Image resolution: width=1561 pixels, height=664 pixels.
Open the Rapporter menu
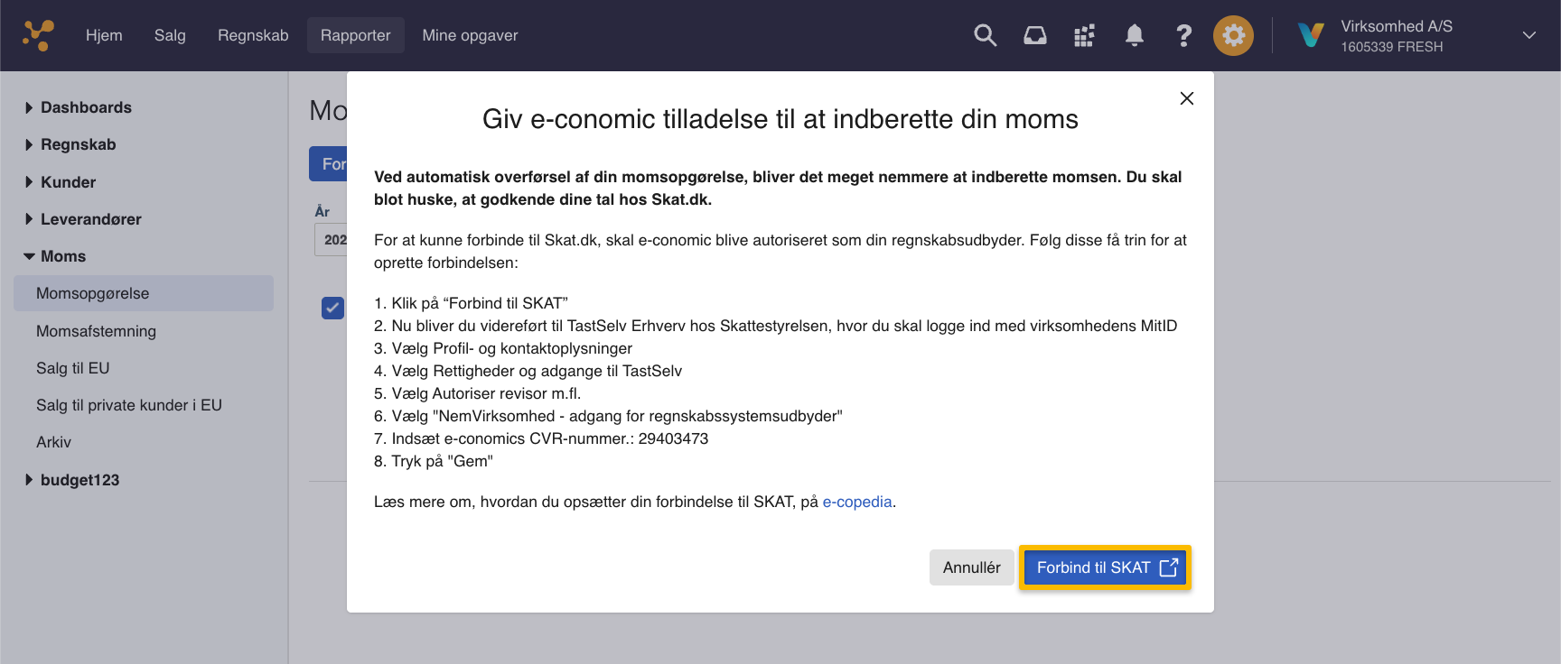tap(356, 35)
